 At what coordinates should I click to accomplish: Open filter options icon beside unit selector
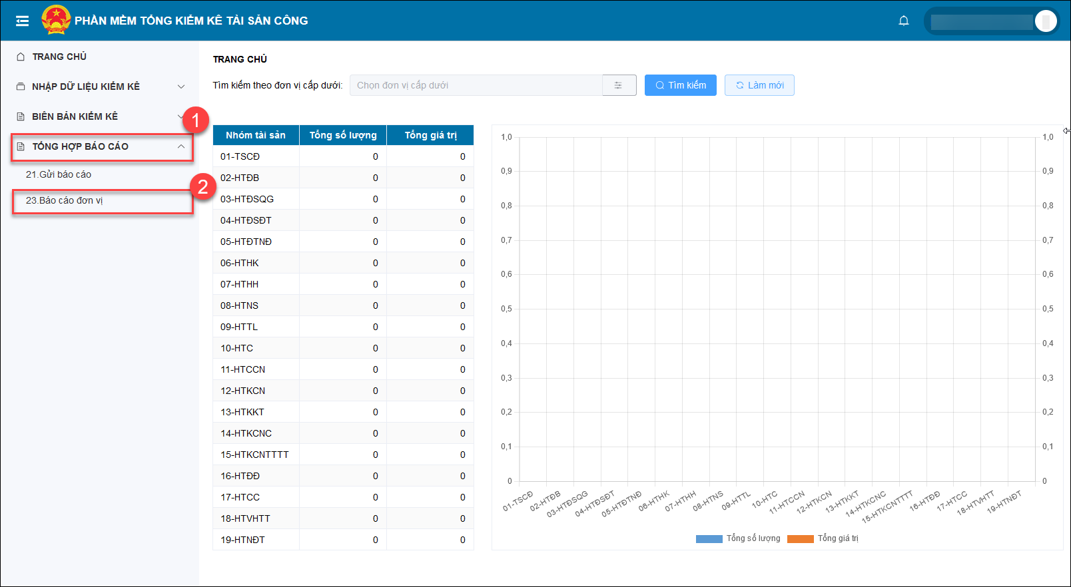tap(619, 85)
